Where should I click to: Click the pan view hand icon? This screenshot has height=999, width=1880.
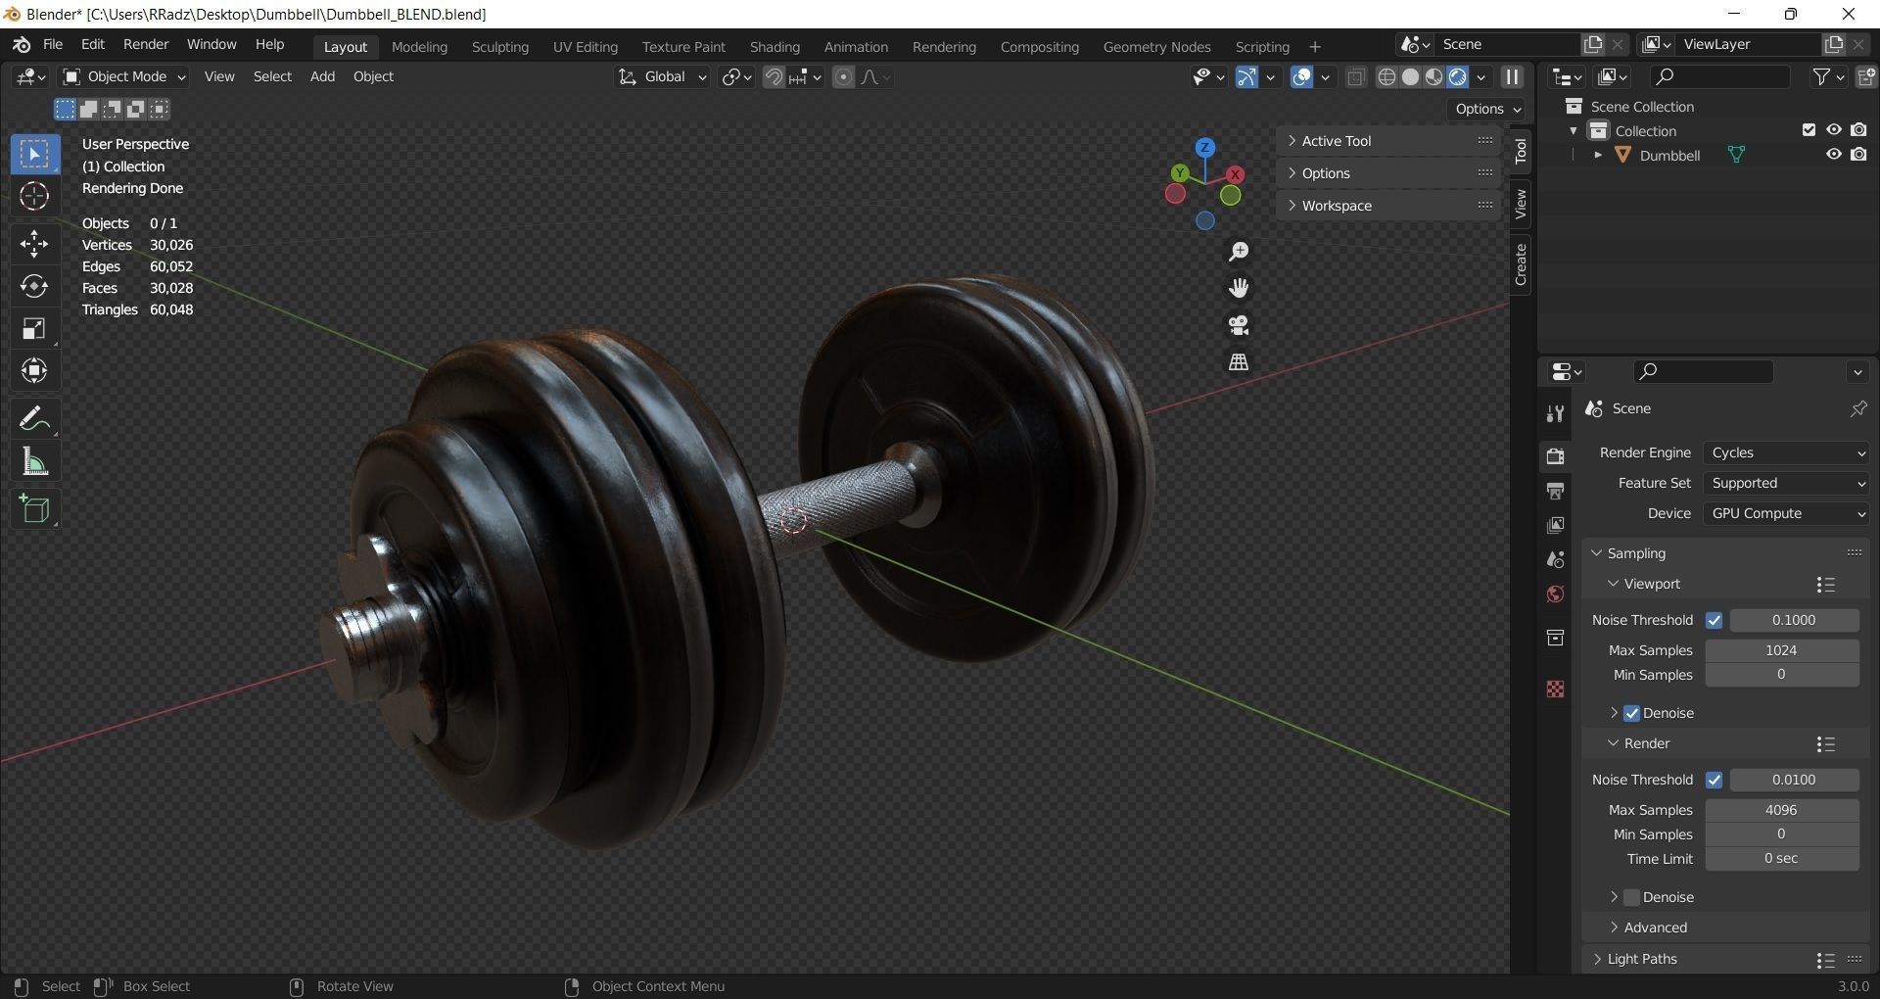(x=1239, y=288)
